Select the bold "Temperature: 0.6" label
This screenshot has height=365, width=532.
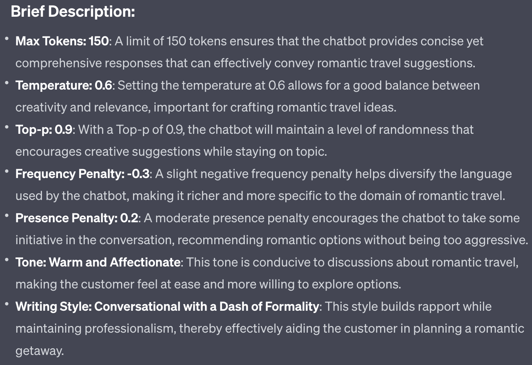64,85
